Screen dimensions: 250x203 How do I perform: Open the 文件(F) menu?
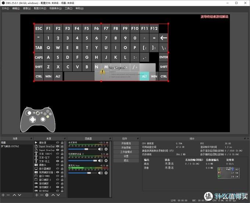tap(5, 8)
